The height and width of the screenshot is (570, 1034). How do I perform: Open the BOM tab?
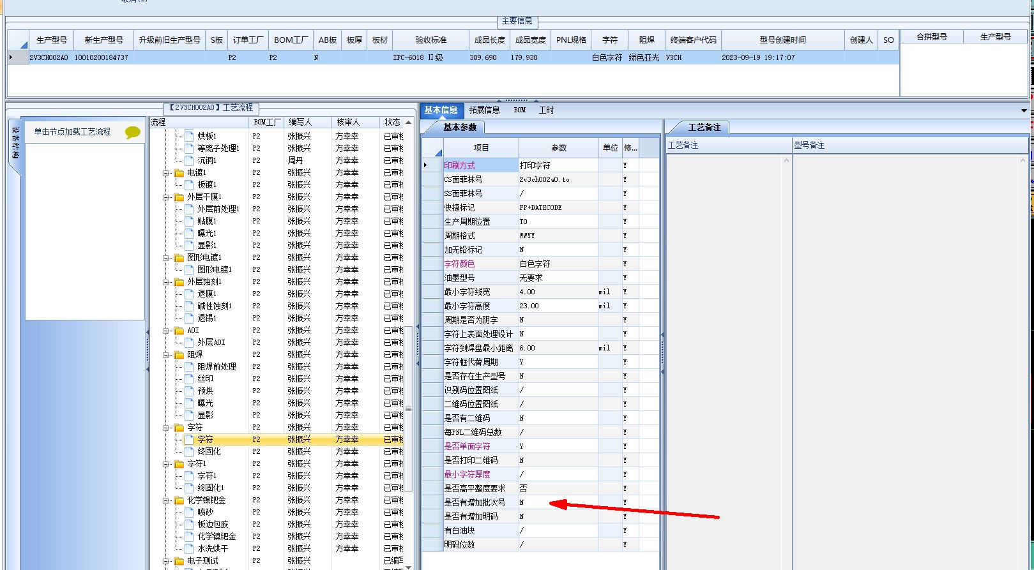[520, 110]
